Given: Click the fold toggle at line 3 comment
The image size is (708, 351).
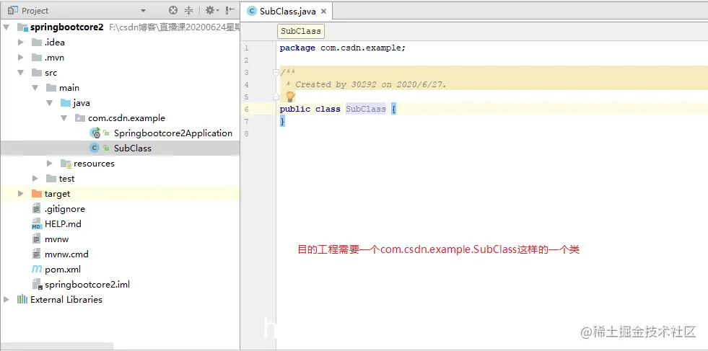Looking at the screenshot, I should click(x=276, y=72).
